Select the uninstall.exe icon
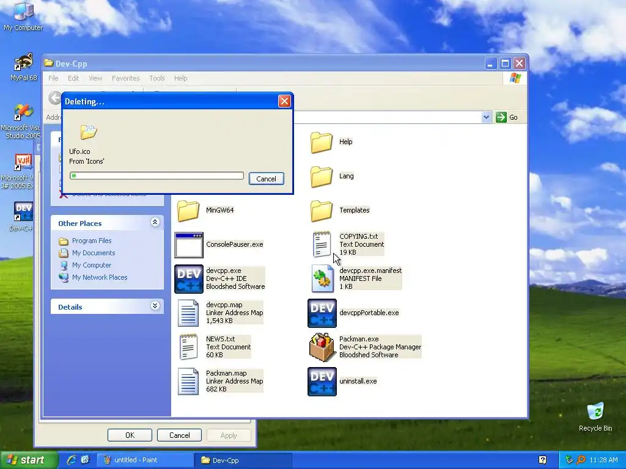 [322, 382]
